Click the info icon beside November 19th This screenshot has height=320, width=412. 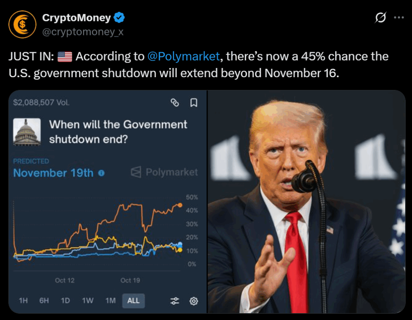(x=101, y=173)
